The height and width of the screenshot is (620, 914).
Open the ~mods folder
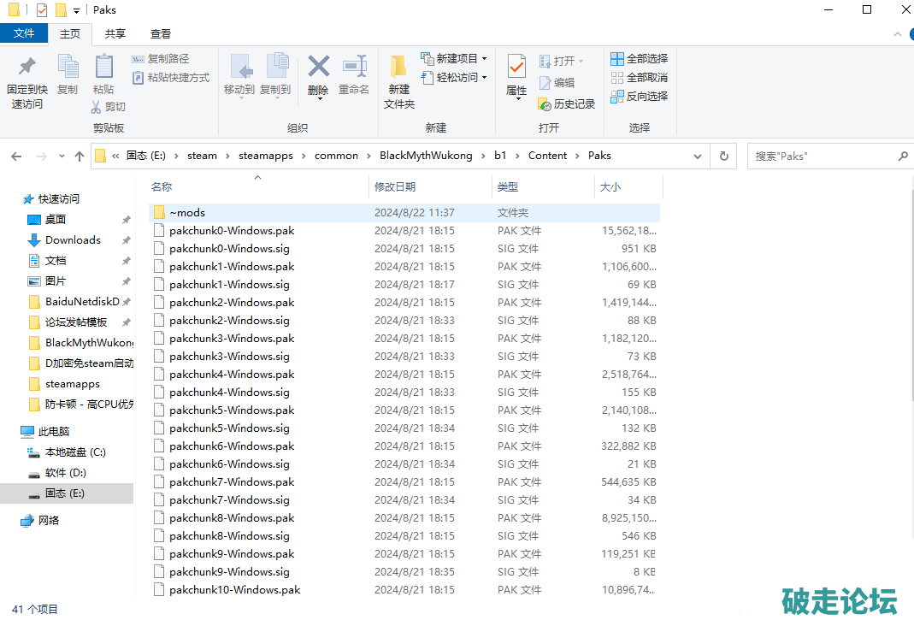(x=186, y=213)
